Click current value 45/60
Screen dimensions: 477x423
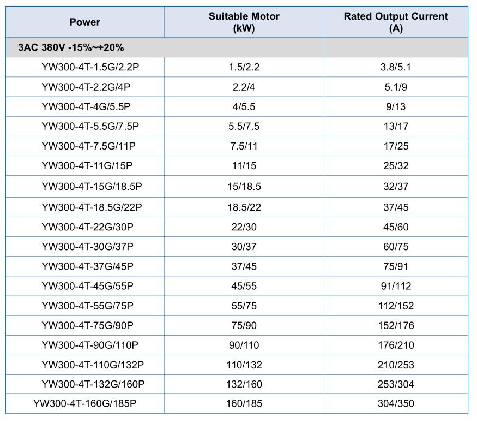396,227
